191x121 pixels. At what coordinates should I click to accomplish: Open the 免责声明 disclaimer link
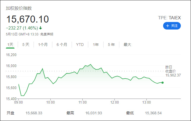coord(47,34)
